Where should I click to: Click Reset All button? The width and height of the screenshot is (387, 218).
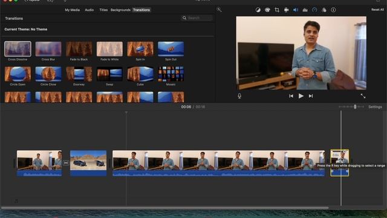[x=377, y=10]
